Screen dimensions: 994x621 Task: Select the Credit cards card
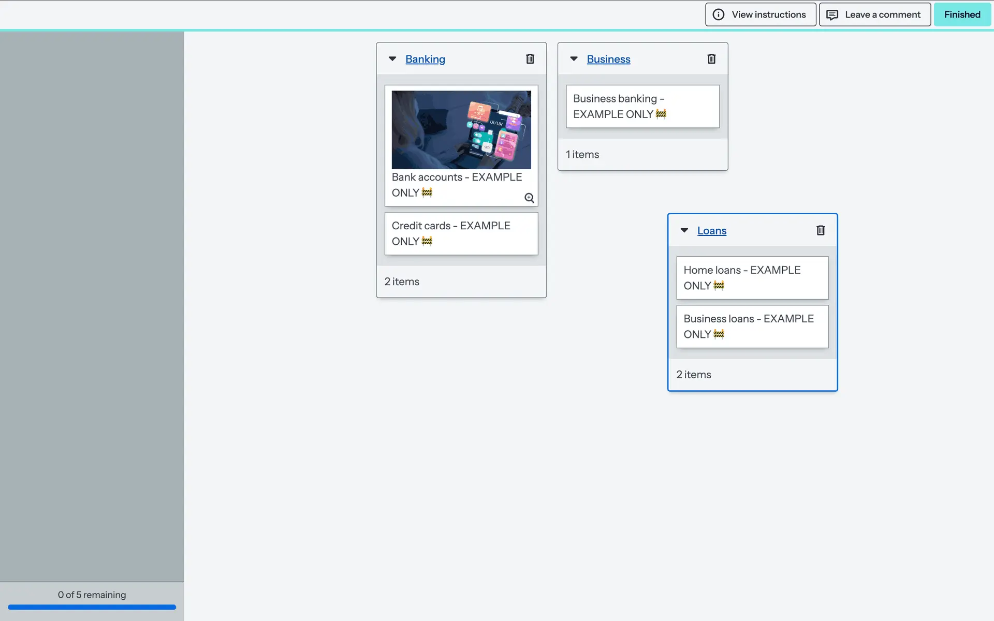click(x=461, y=233)
